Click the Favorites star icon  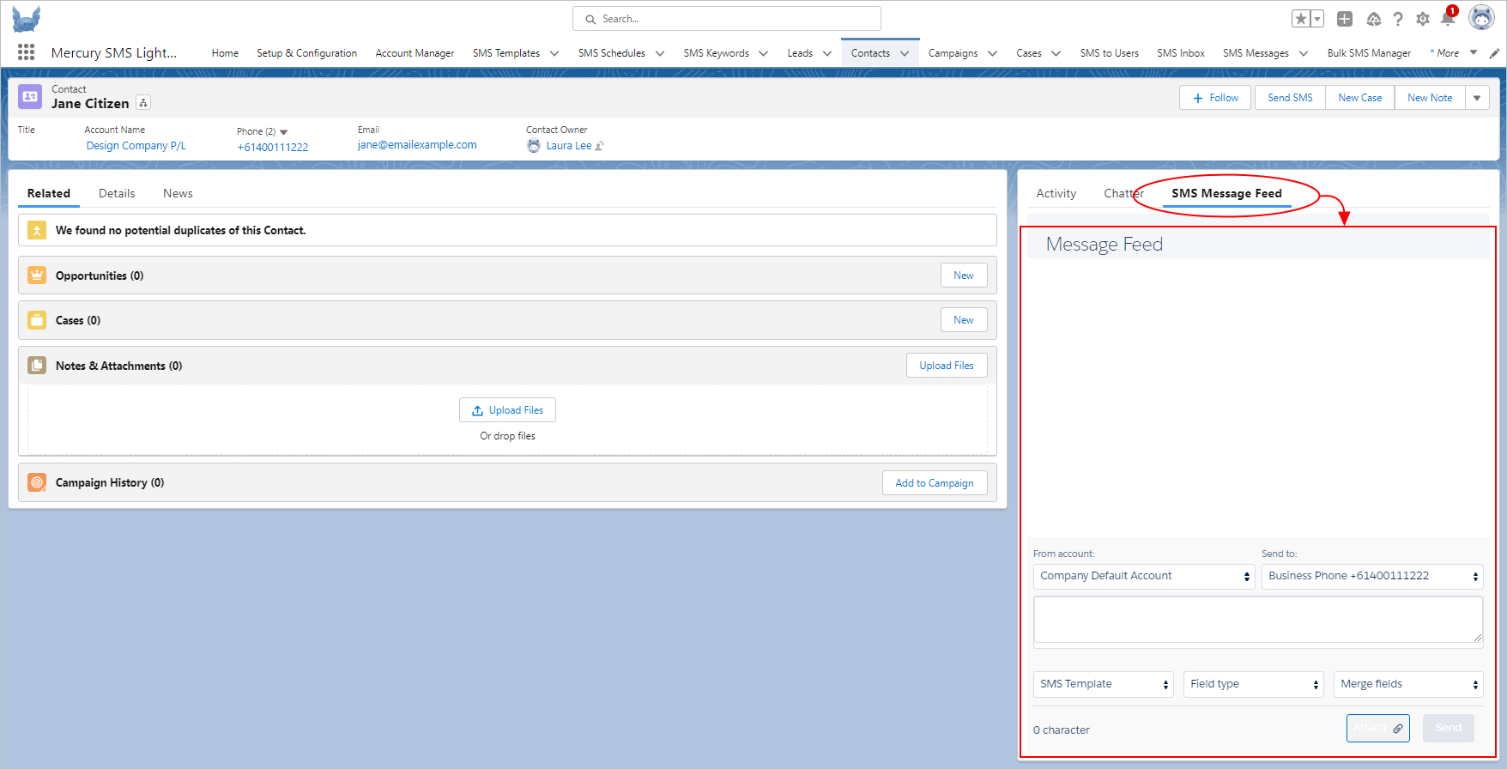tap(1301, 19)
